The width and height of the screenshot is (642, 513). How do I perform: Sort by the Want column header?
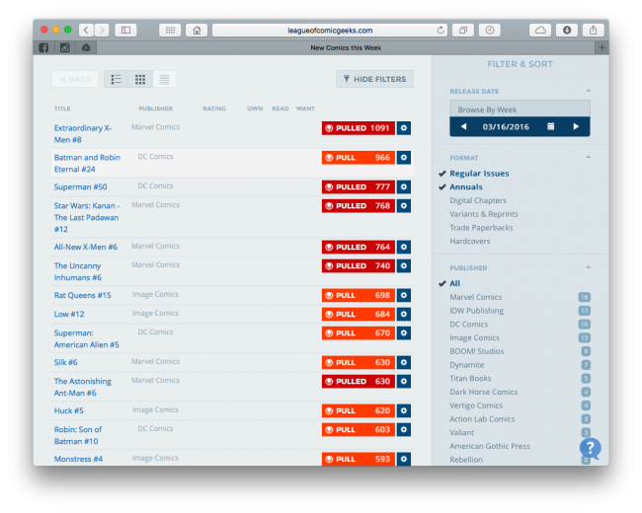(x=305, y=109)
